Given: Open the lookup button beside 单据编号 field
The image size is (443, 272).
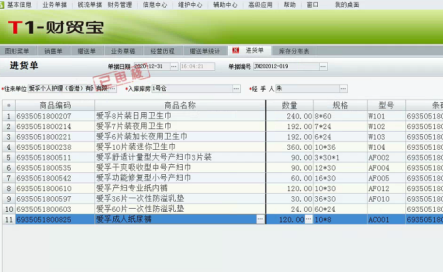Looking at the screenshot, I should coord(323,66).
